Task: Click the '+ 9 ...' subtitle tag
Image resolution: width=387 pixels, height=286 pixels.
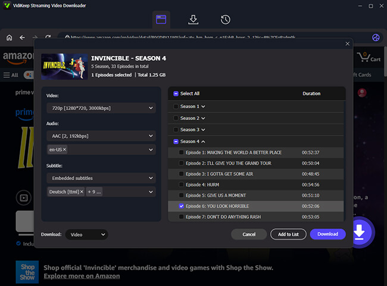Action: point(94,192)
